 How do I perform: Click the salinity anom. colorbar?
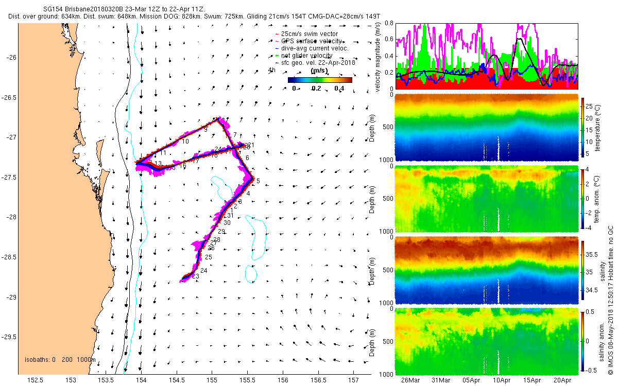(583, 341)
